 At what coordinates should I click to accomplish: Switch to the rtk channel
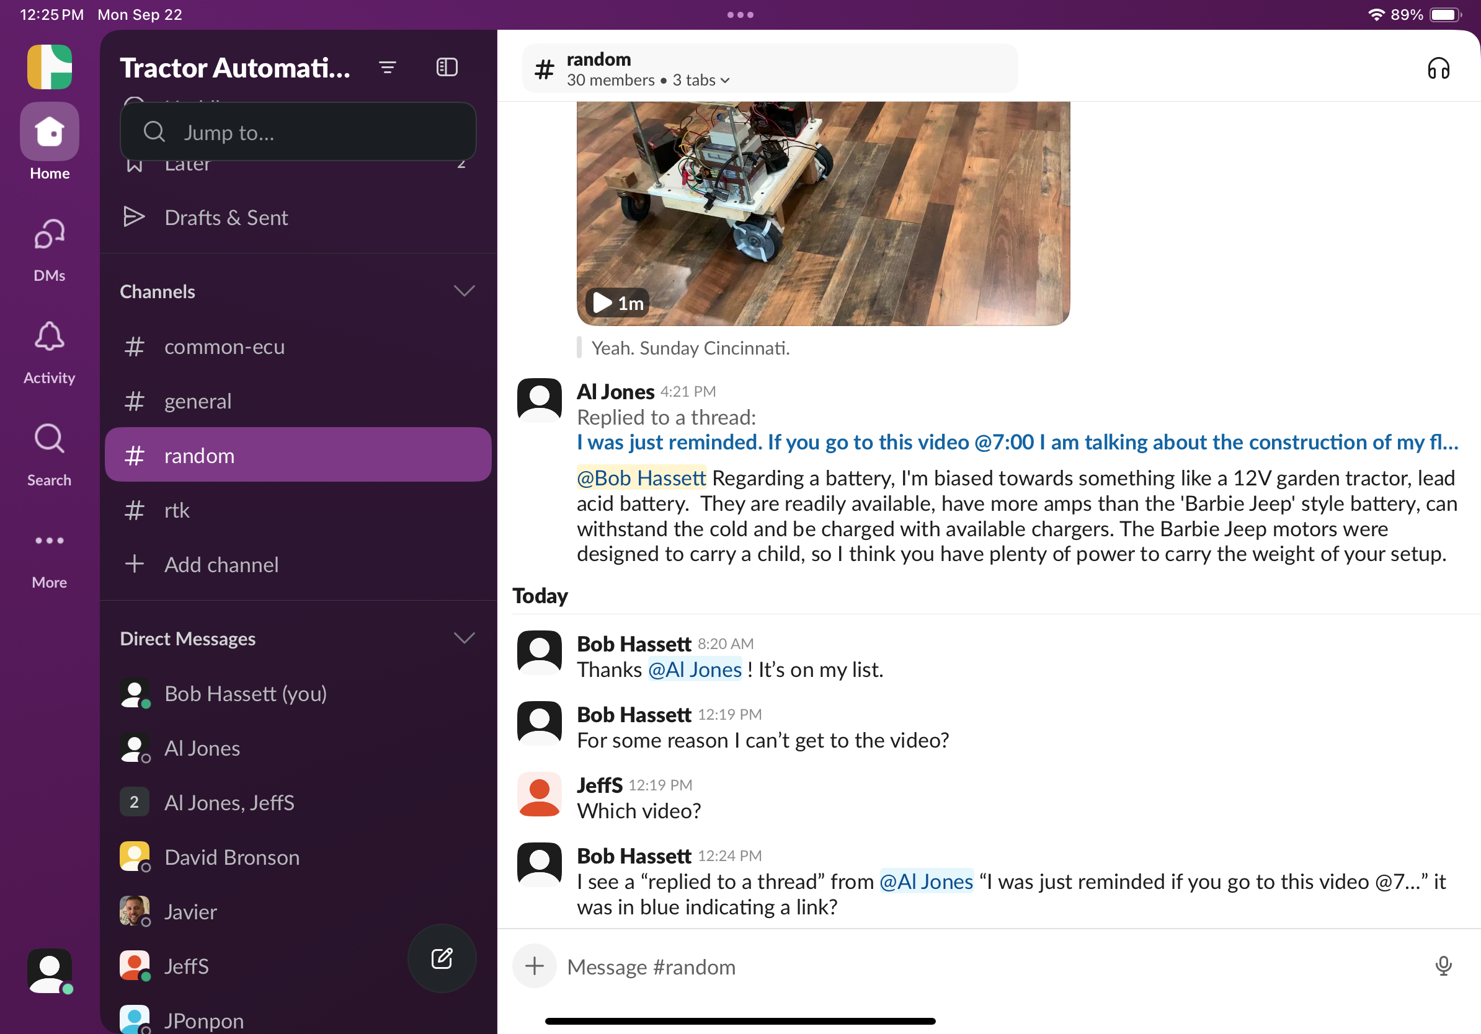pos(177,511)
